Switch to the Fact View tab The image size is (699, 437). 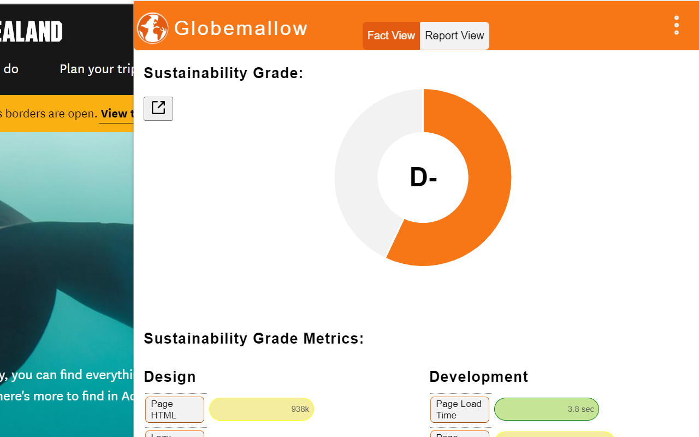tap(391, 36)
